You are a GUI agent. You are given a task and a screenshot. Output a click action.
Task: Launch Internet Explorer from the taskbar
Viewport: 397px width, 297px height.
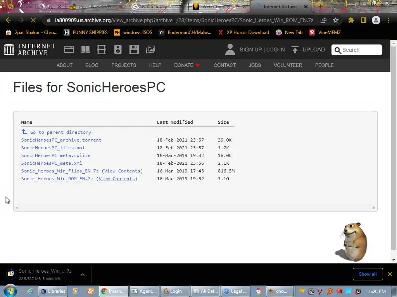[x=30, y=291]
